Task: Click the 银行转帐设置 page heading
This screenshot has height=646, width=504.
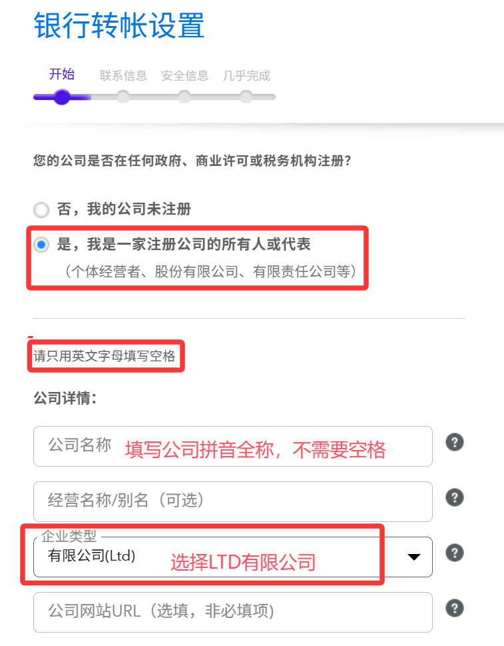Action: click(x=119, y=25)
